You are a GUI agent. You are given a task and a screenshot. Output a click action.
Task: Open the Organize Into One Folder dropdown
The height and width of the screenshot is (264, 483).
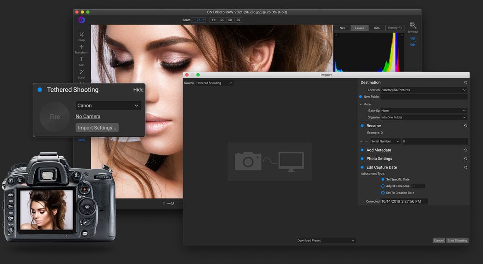click(424, 117)
